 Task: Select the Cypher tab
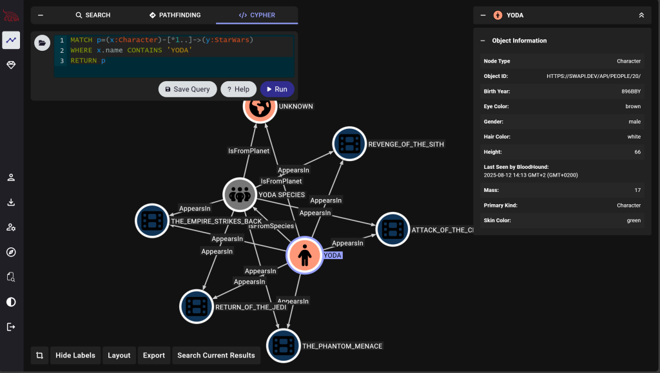coord(257,15)
